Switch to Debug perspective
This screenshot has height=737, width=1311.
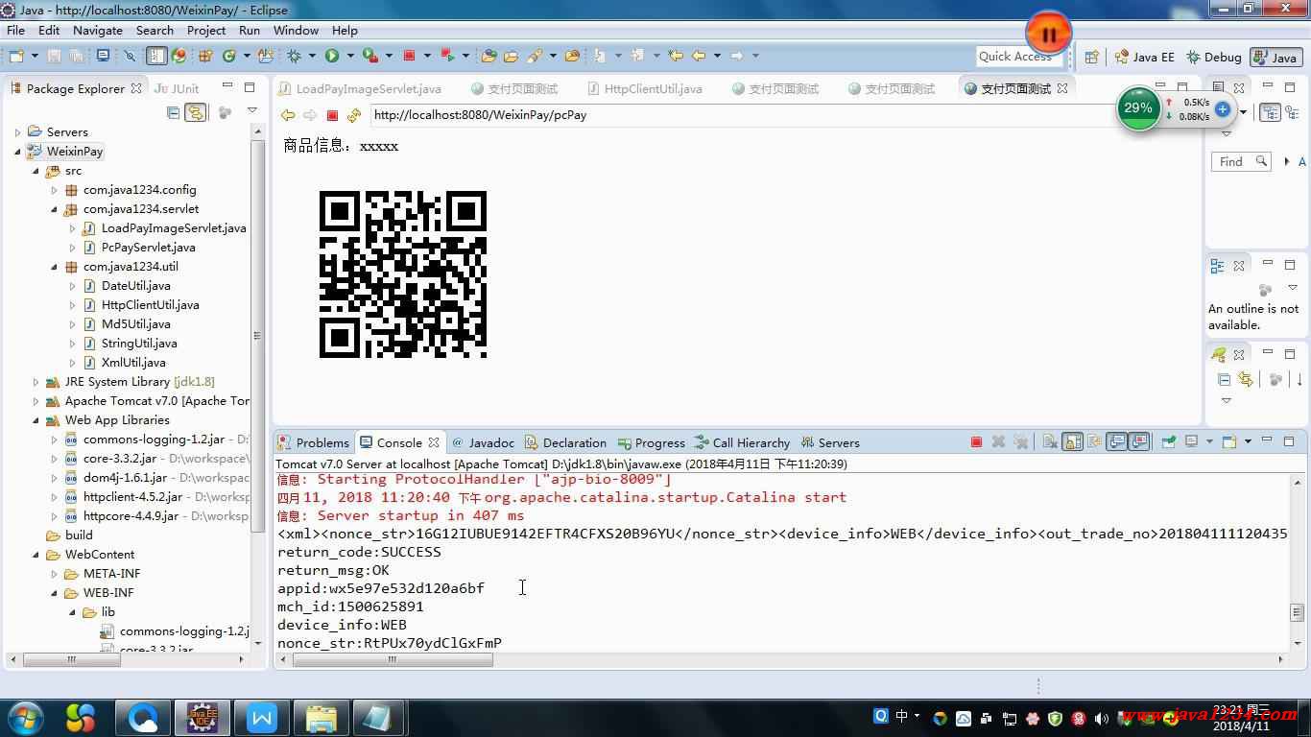(x=1214, y=57)
